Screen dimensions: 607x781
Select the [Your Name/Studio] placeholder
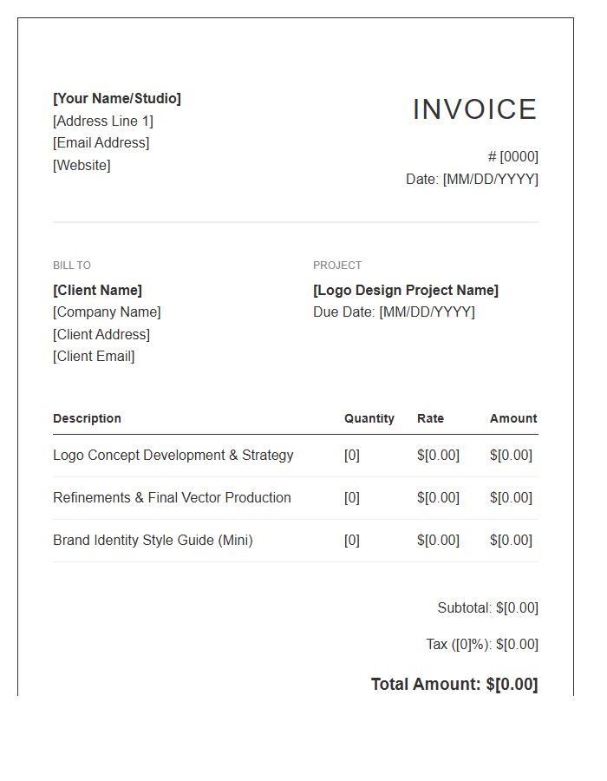click(x=117, y=99)
